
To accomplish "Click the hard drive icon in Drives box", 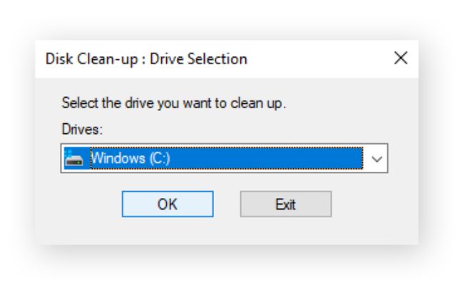I will coord(74,158).
